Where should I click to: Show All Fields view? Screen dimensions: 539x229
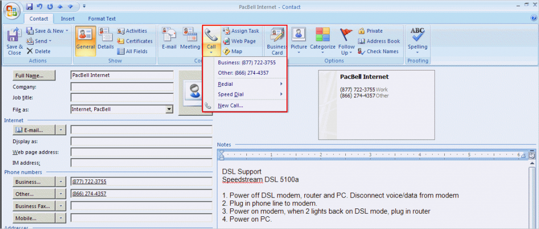132,51
